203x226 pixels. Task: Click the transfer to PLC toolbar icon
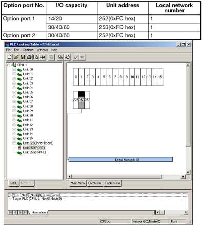coord(60,57)
